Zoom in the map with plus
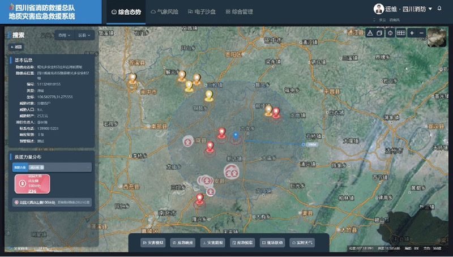The image size is (453, 257). [x=412, y=33]
